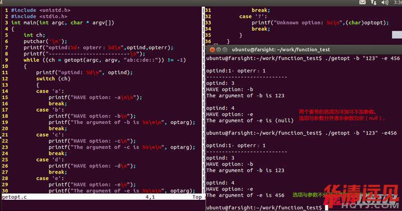Place cursor on #include <unistd.h> line
Image resolution: width=402 pixels, height=211 pixels.
[x=40, y=11]
